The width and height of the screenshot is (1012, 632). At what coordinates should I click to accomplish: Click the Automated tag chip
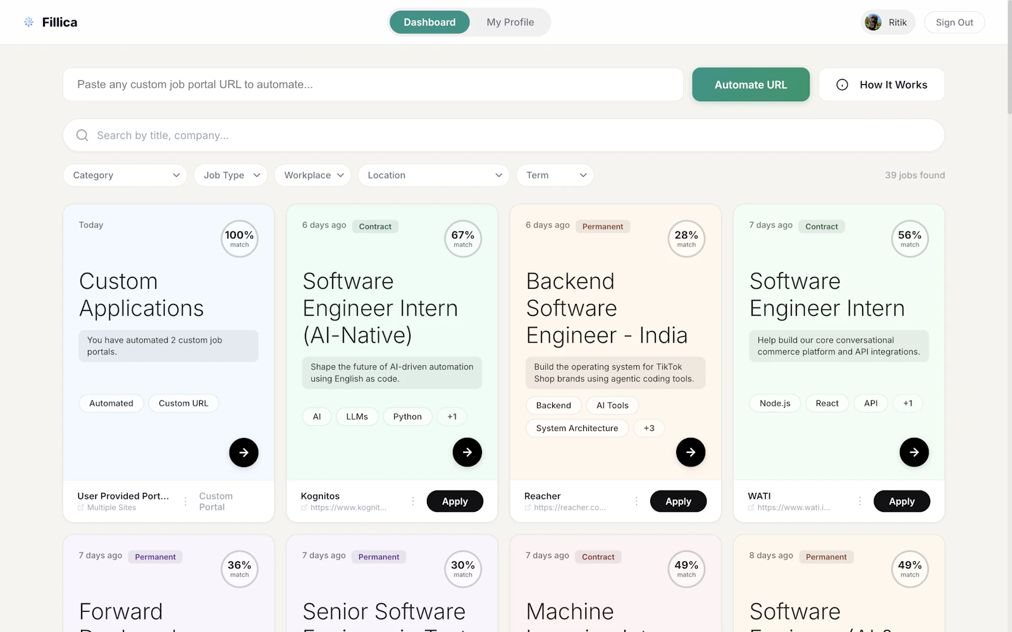tap(111, 403)
